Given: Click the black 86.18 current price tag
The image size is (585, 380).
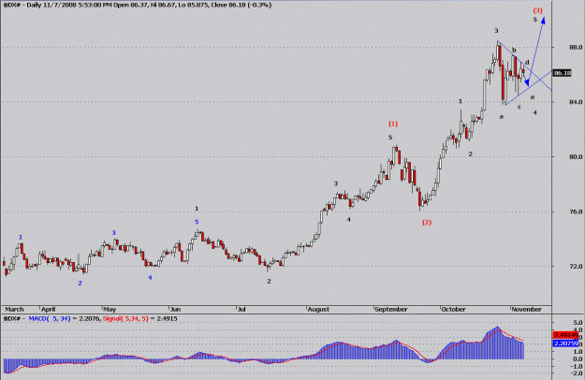Looking at the screenshot, I should click(x=563, y=73).
